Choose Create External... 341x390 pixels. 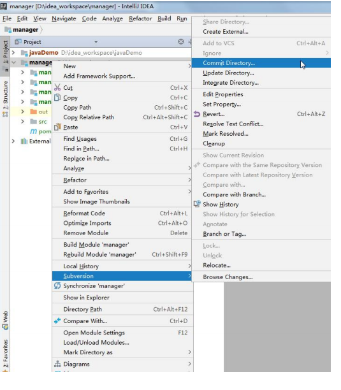pos(261,32)
